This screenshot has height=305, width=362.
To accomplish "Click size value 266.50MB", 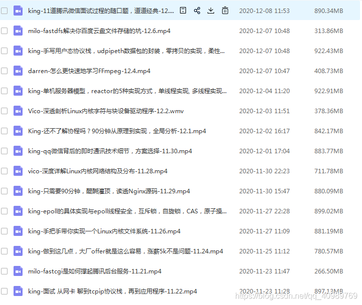I will tap(328, 271).
